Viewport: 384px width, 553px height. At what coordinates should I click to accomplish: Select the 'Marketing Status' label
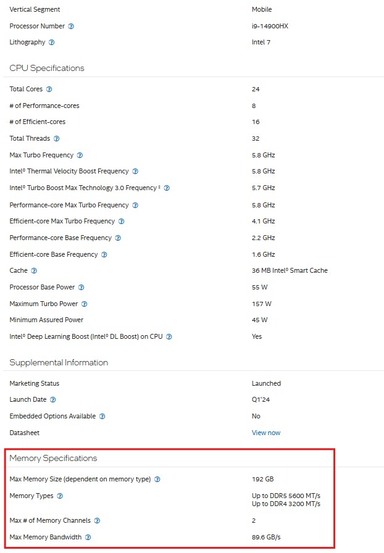coord(34,383)
